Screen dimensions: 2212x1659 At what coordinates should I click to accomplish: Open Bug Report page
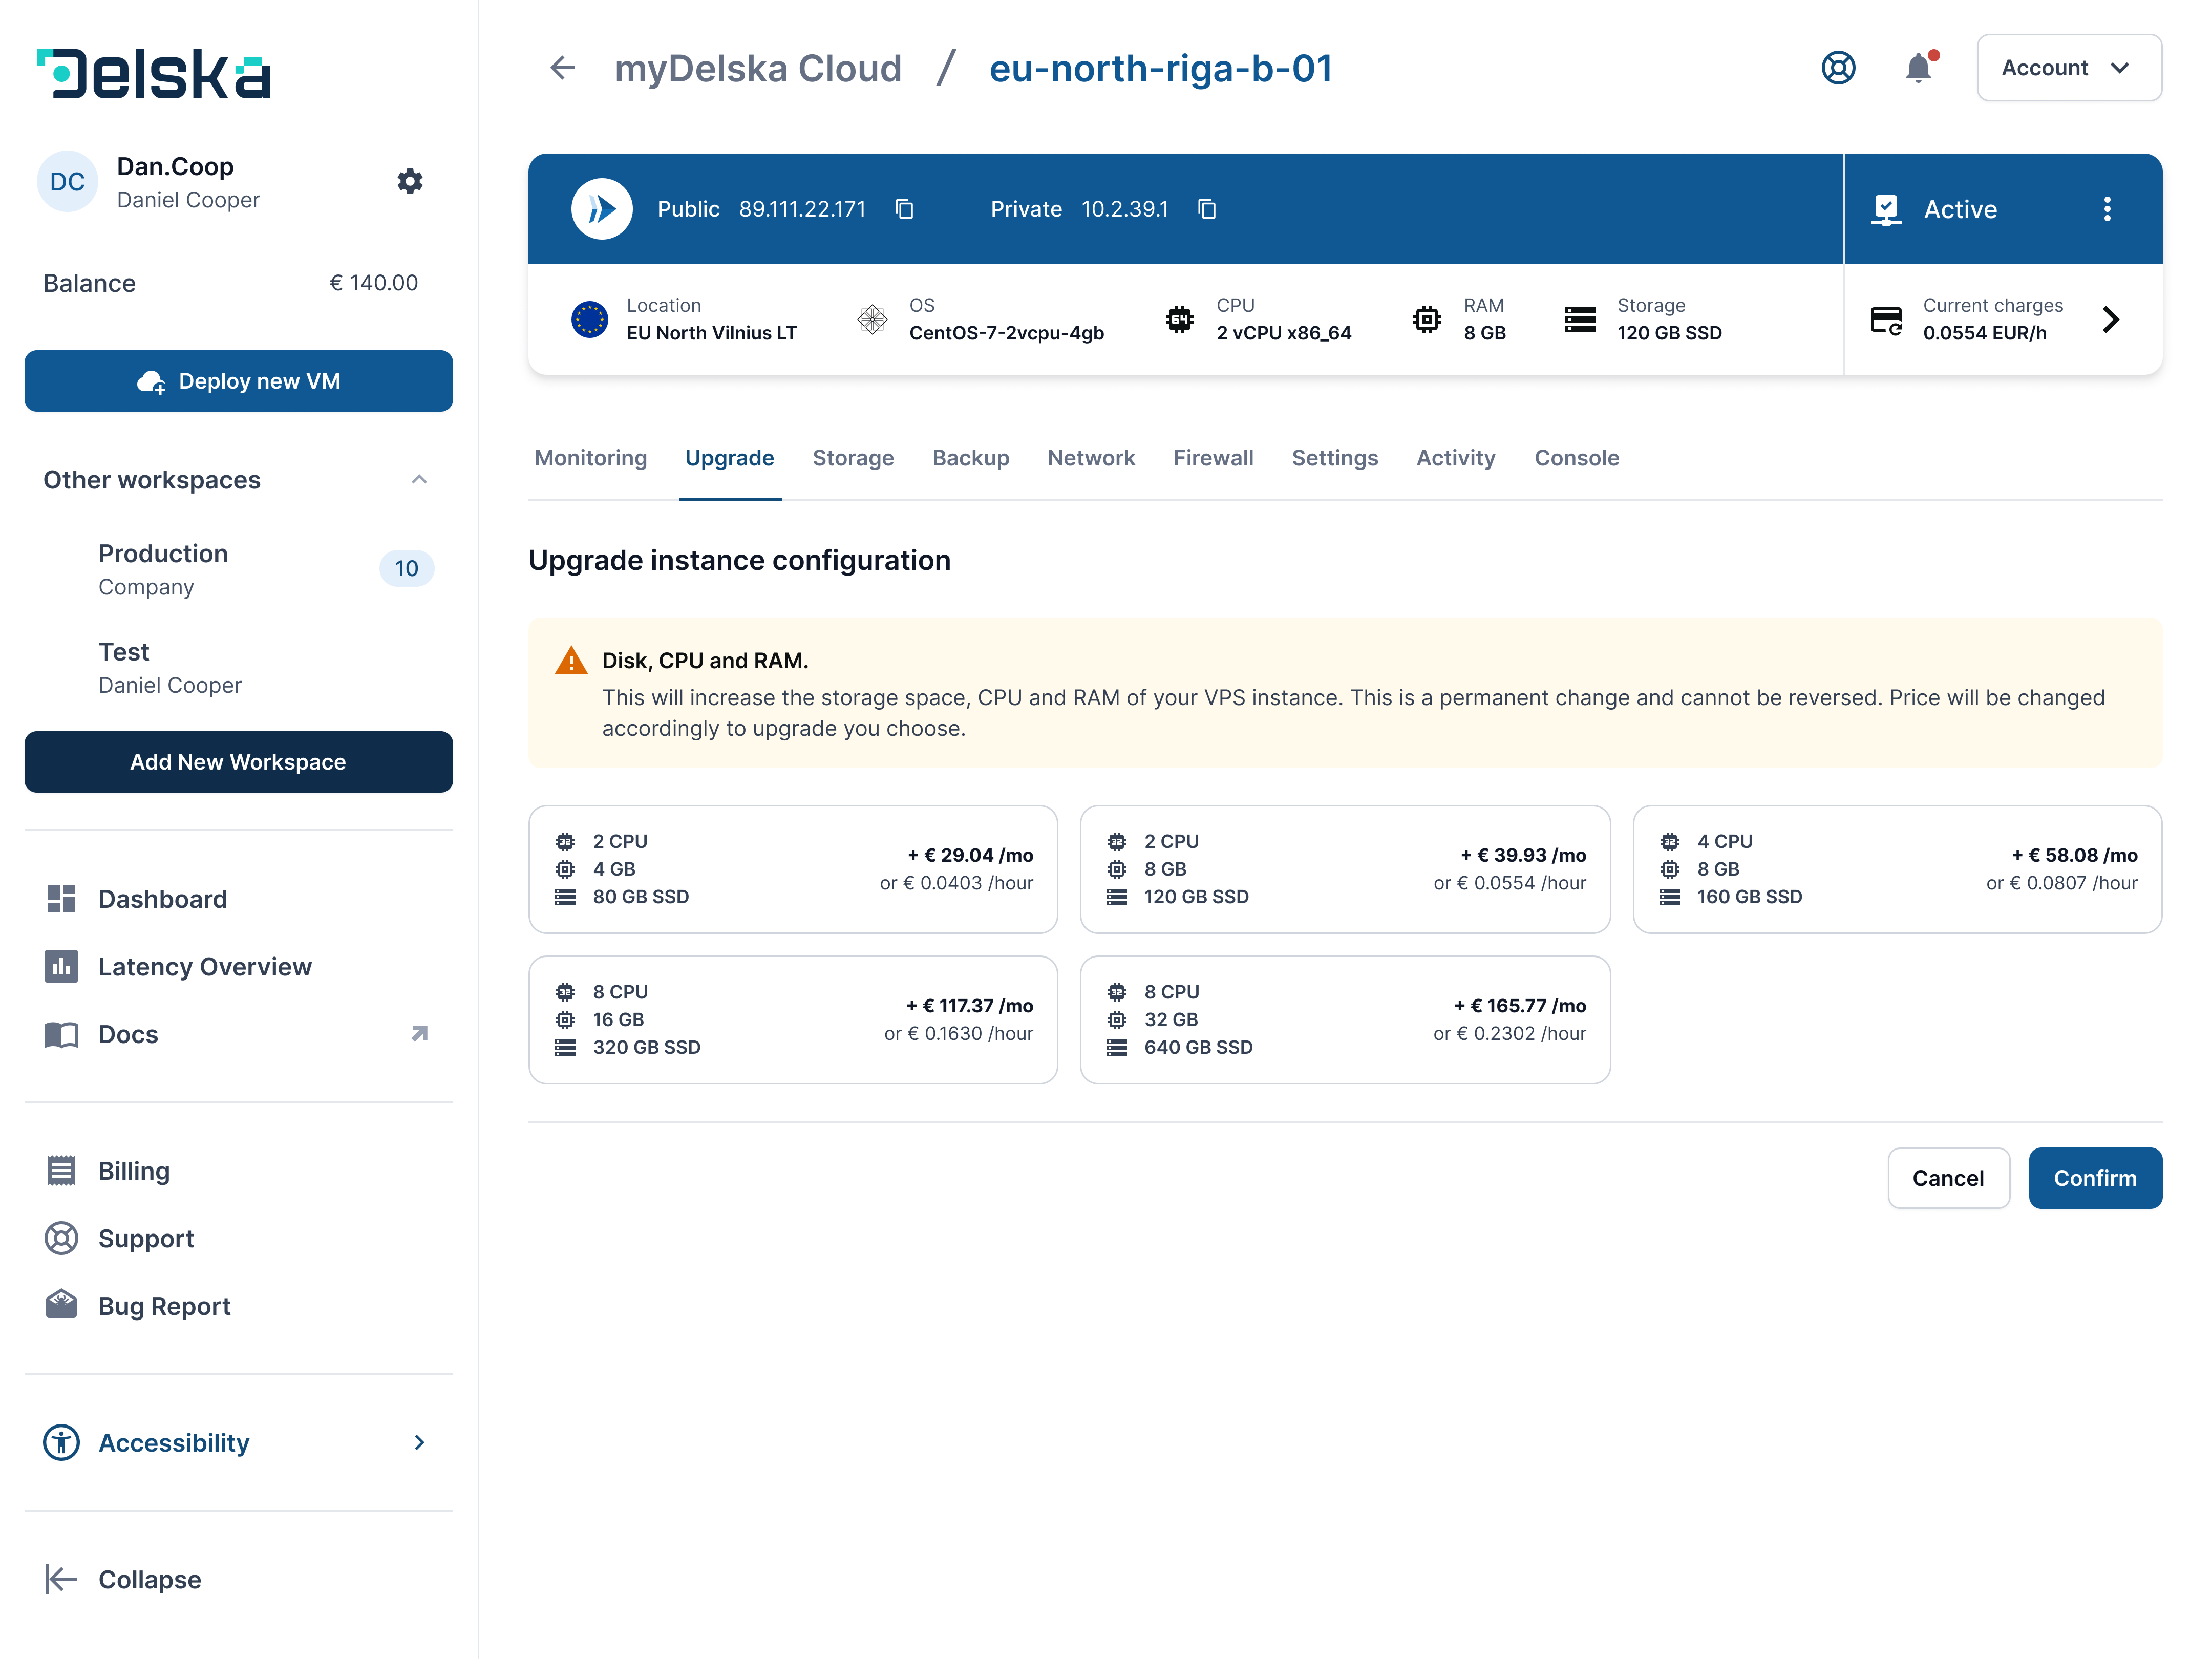click(238, 1306)
